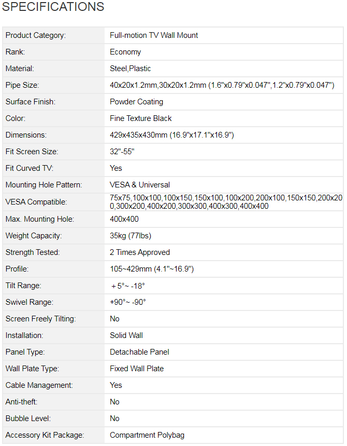
Task: Click the Fit Screen Size label
Action: tap(32, 152)
